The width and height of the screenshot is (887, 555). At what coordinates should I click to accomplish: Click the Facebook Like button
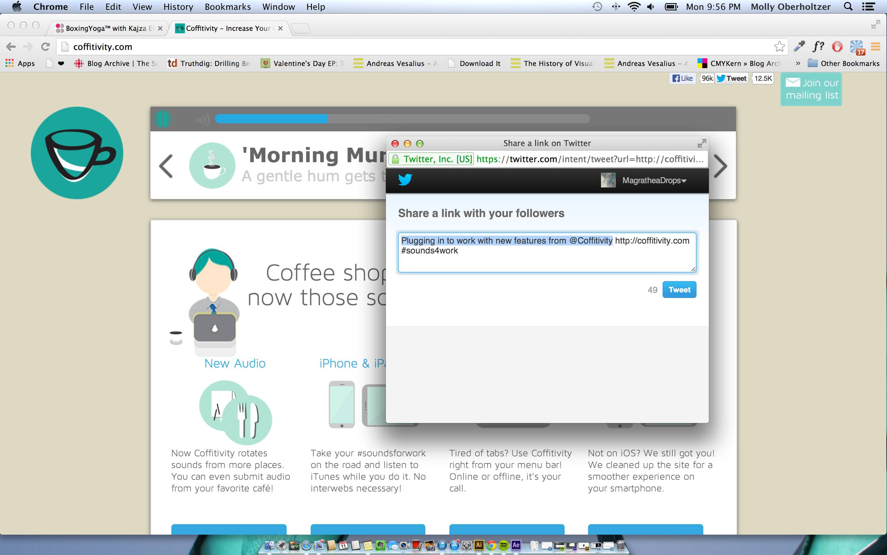(682, 78)
